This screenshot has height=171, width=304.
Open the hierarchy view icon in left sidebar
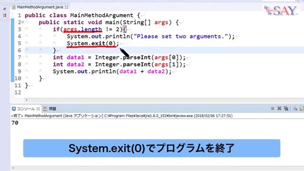5,15
